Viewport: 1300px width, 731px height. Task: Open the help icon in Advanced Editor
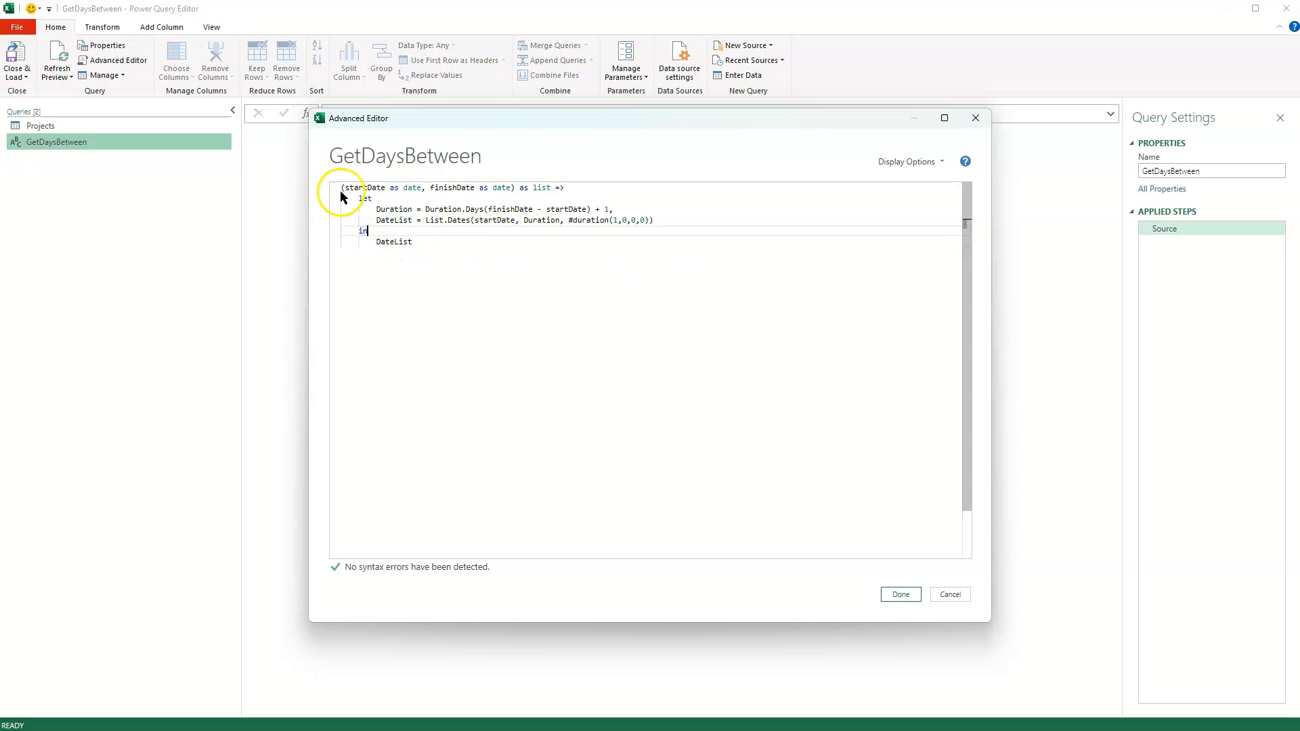tap(965, 161)
